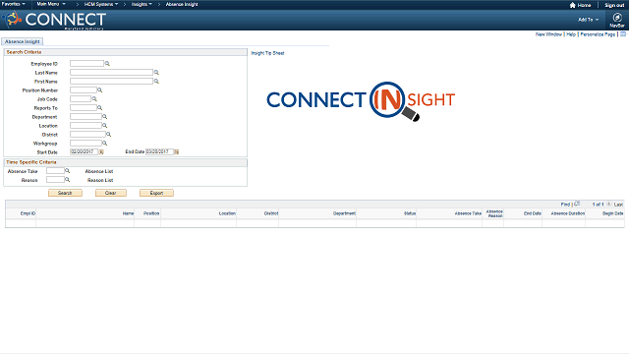The height and width of the screenshot is (354, 629).
Task: Click the Search button
Action: [65, 193]
